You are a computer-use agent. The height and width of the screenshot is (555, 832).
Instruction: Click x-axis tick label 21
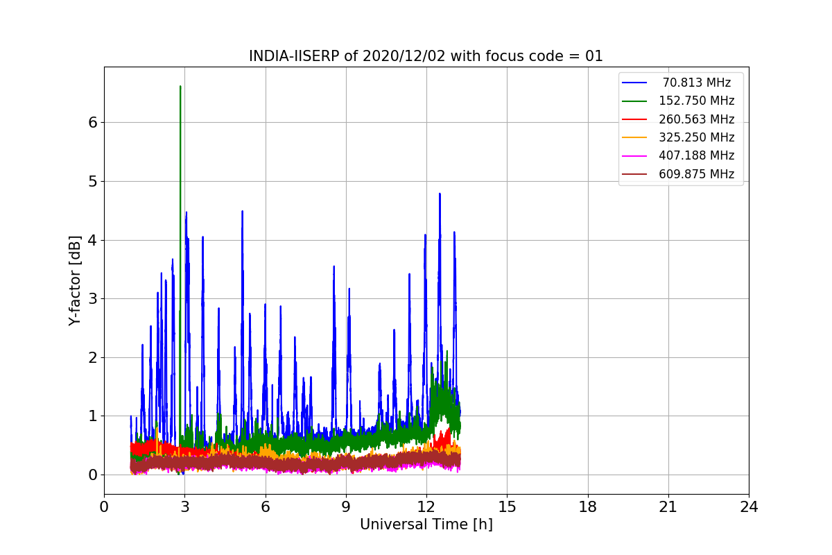click(x=668, y=507)
